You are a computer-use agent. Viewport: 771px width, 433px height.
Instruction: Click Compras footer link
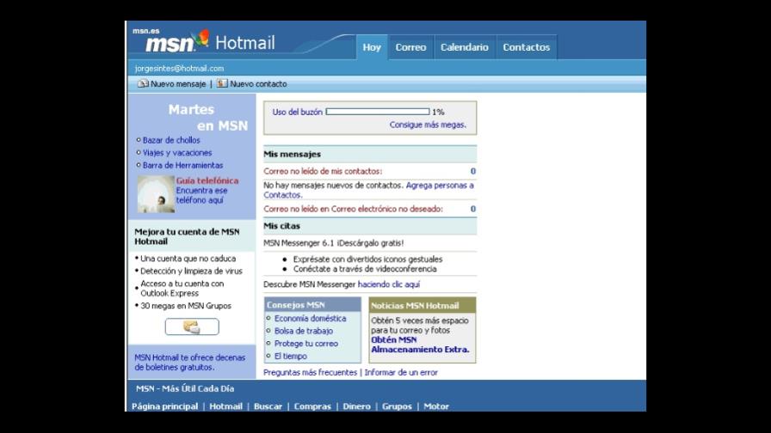[312, 406]
